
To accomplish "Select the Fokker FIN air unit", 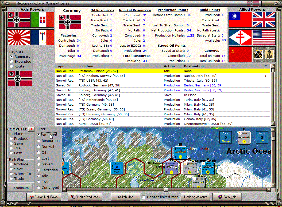I will pyautogui.click(x=171, y=168).
